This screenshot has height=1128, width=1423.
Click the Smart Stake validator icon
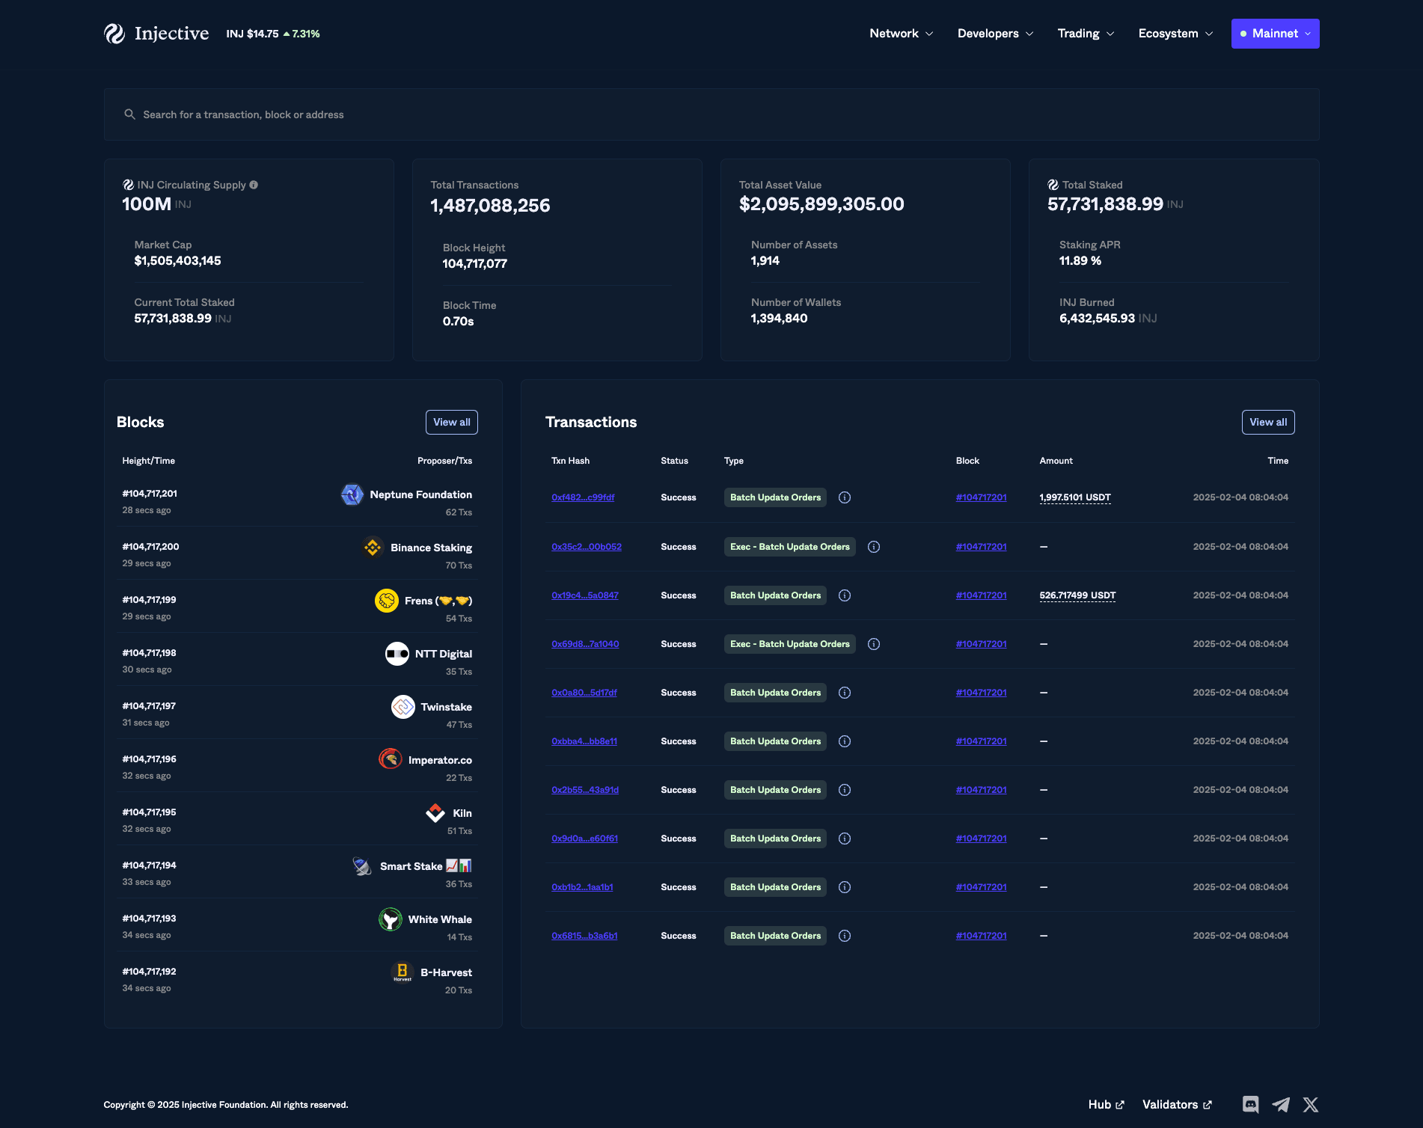click(x=362, y=866)
